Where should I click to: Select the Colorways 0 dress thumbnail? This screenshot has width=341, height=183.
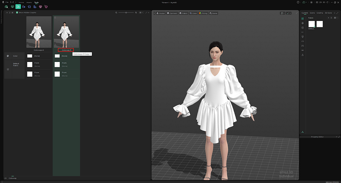pos(39,32)
